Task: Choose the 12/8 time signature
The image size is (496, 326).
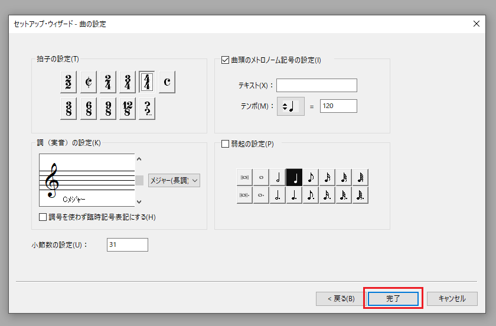Action: 128,109
